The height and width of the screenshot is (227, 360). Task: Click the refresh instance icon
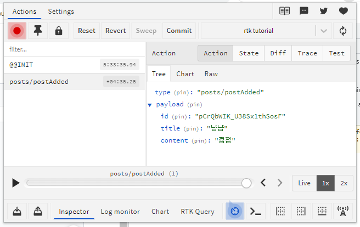(x=343, y=31)
